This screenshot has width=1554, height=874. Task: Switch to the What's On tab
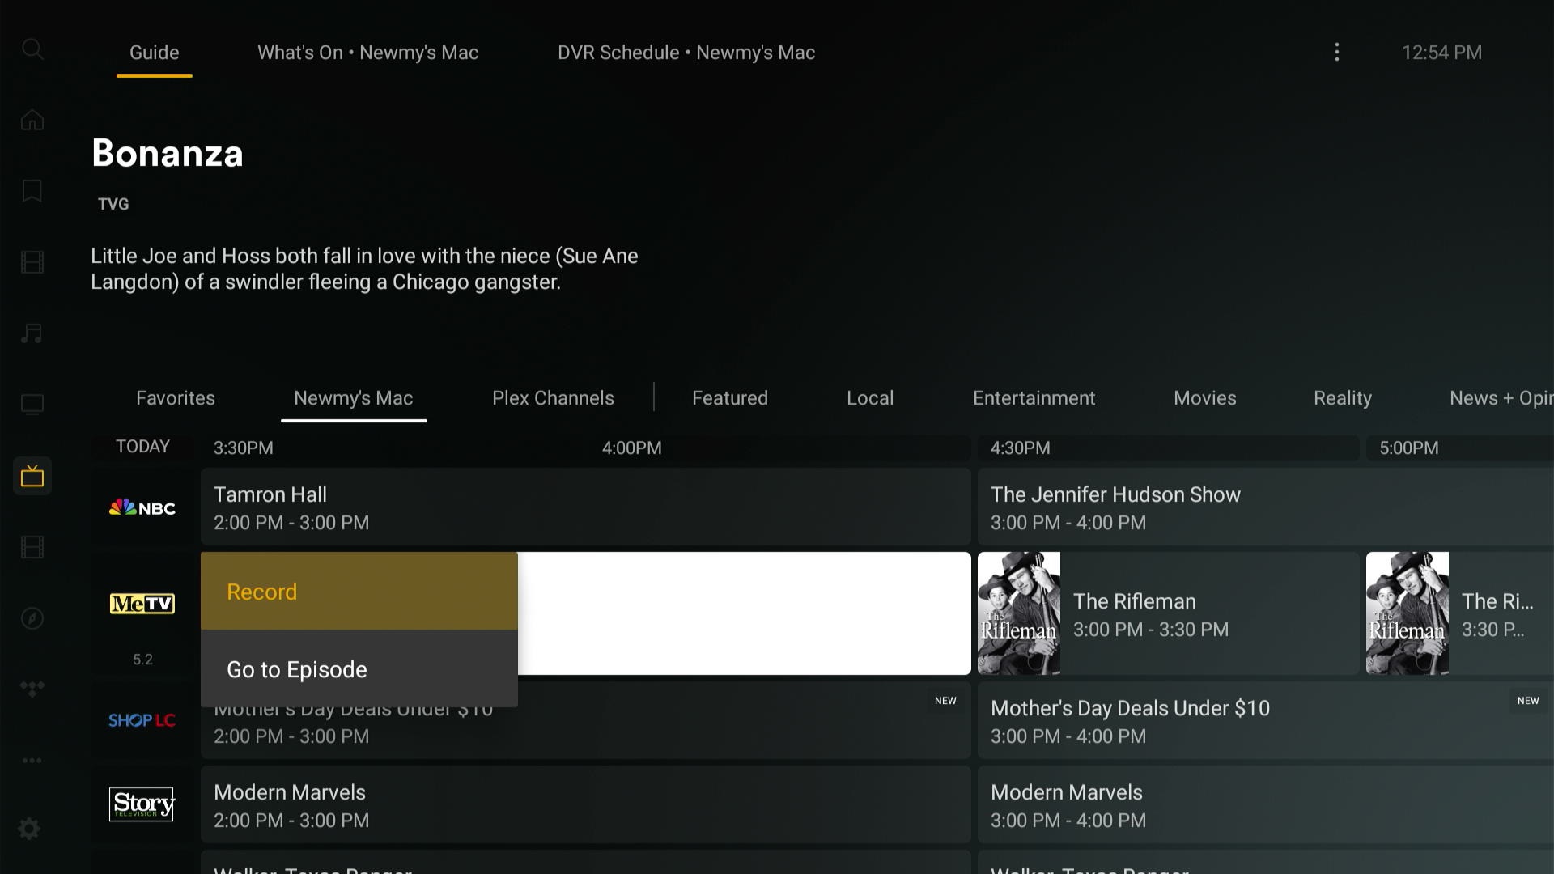368,52
